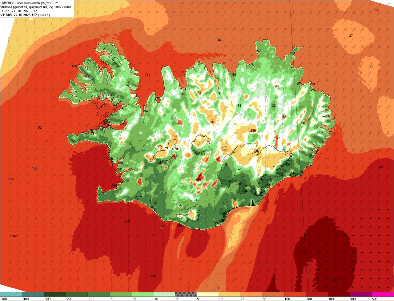Click the legend swatch between -500 and -400
394x301 pixels.
coord(11,294)
